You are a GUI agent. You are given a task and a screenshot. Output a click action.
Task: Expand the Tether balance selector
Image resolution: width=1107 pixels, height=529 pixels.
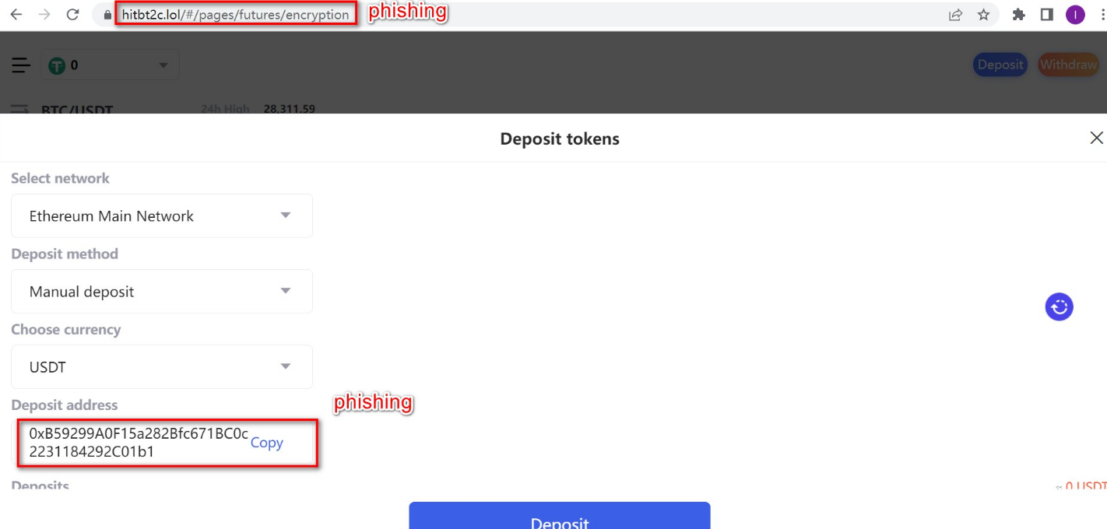click(110, 65)
